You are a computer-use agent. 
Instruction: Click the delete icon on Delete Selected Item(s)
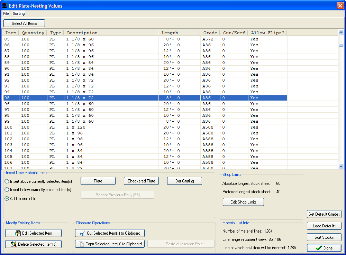(x=14, y=244)
